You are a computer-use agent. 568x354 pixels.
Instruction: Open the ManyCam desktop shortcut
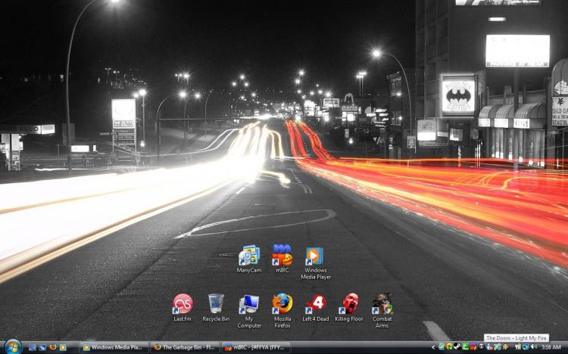point(249,256)
